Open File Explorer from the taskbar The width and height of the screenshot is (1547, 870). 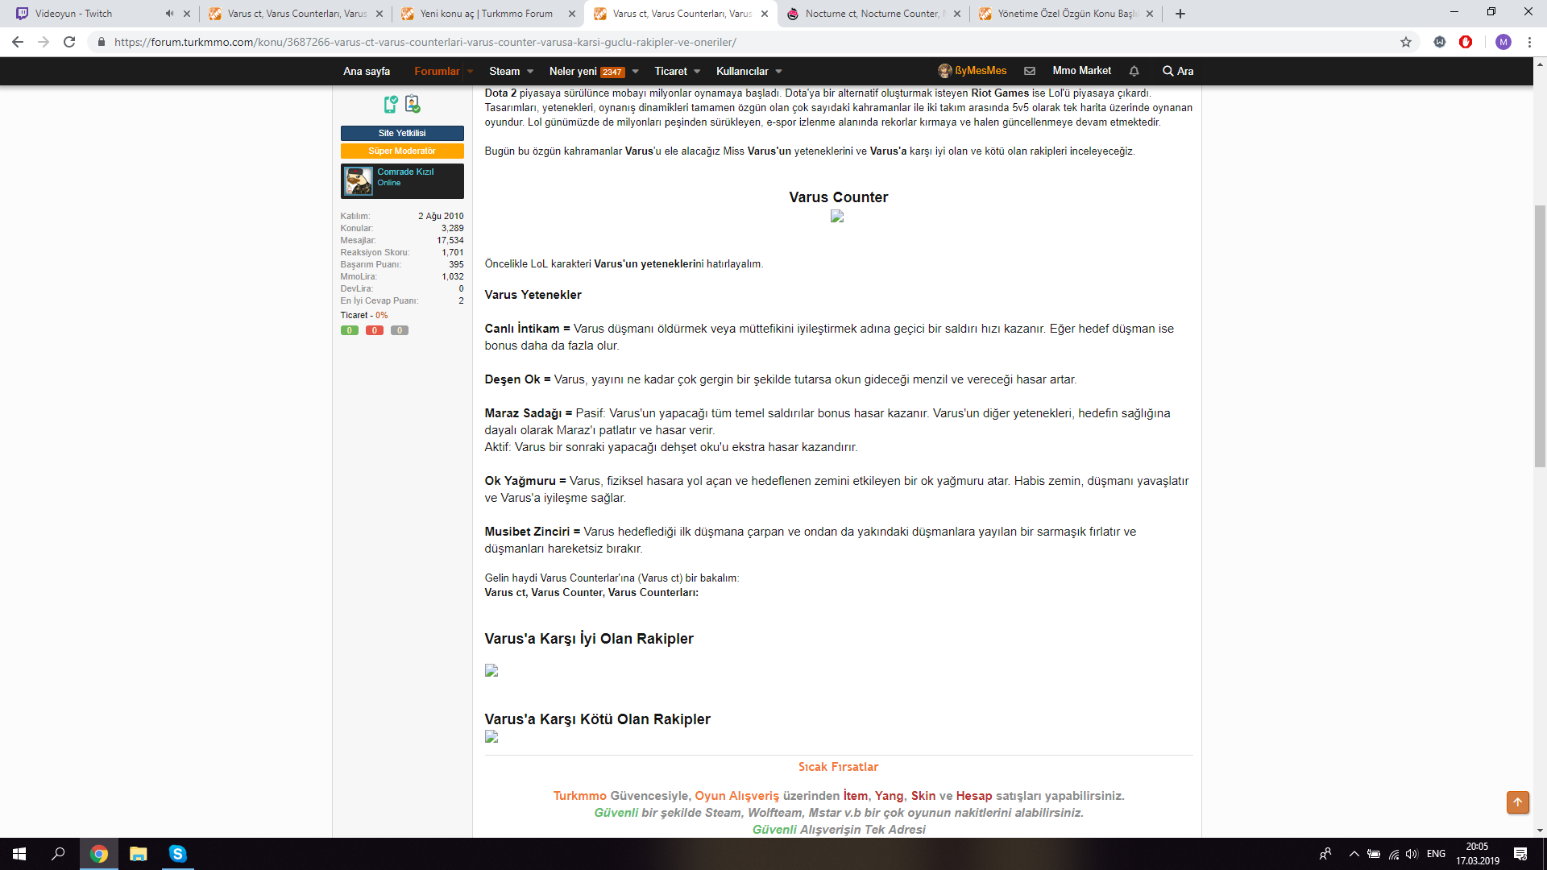pyautogui.click(x=139, y=854)
